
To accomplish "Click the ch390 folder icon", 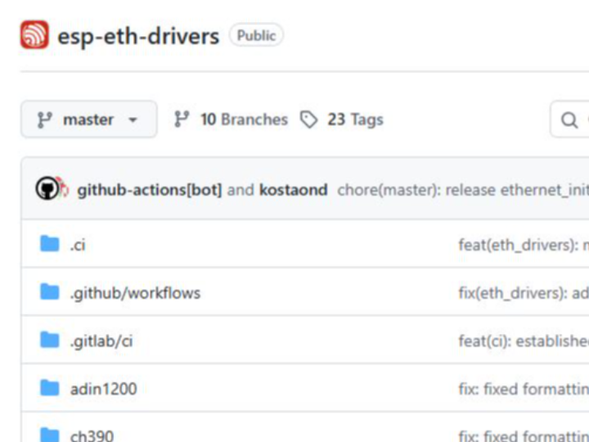I will [50, 434].
